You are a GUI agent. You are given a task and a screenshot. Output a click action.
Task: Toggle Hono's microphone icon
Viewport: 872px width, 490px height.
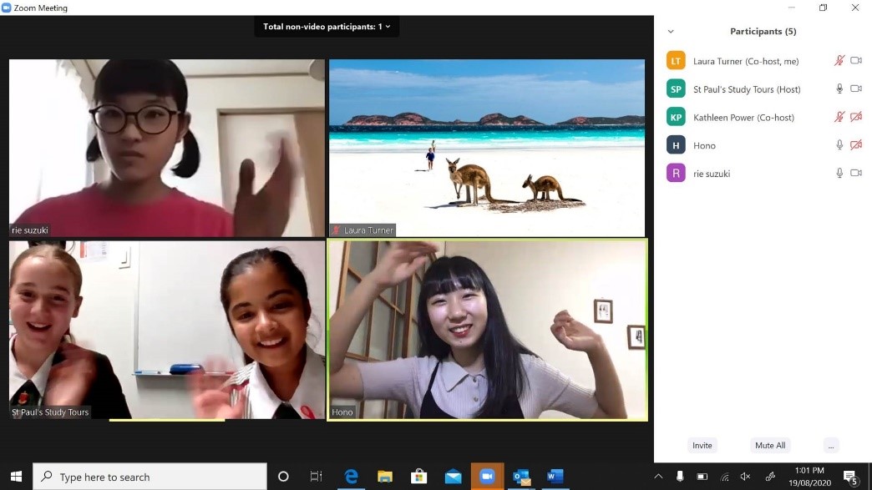pos(839,145)
